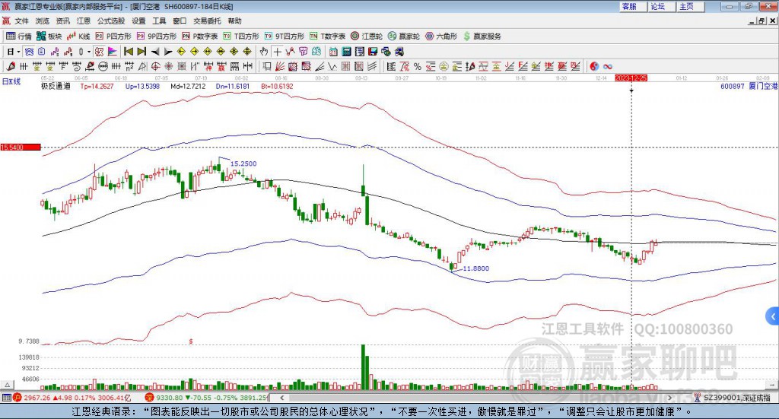Image resolution: width=779 pixels, height=419 pixels.
Task: Open the 浏览 menu
Action: [43, 21]
